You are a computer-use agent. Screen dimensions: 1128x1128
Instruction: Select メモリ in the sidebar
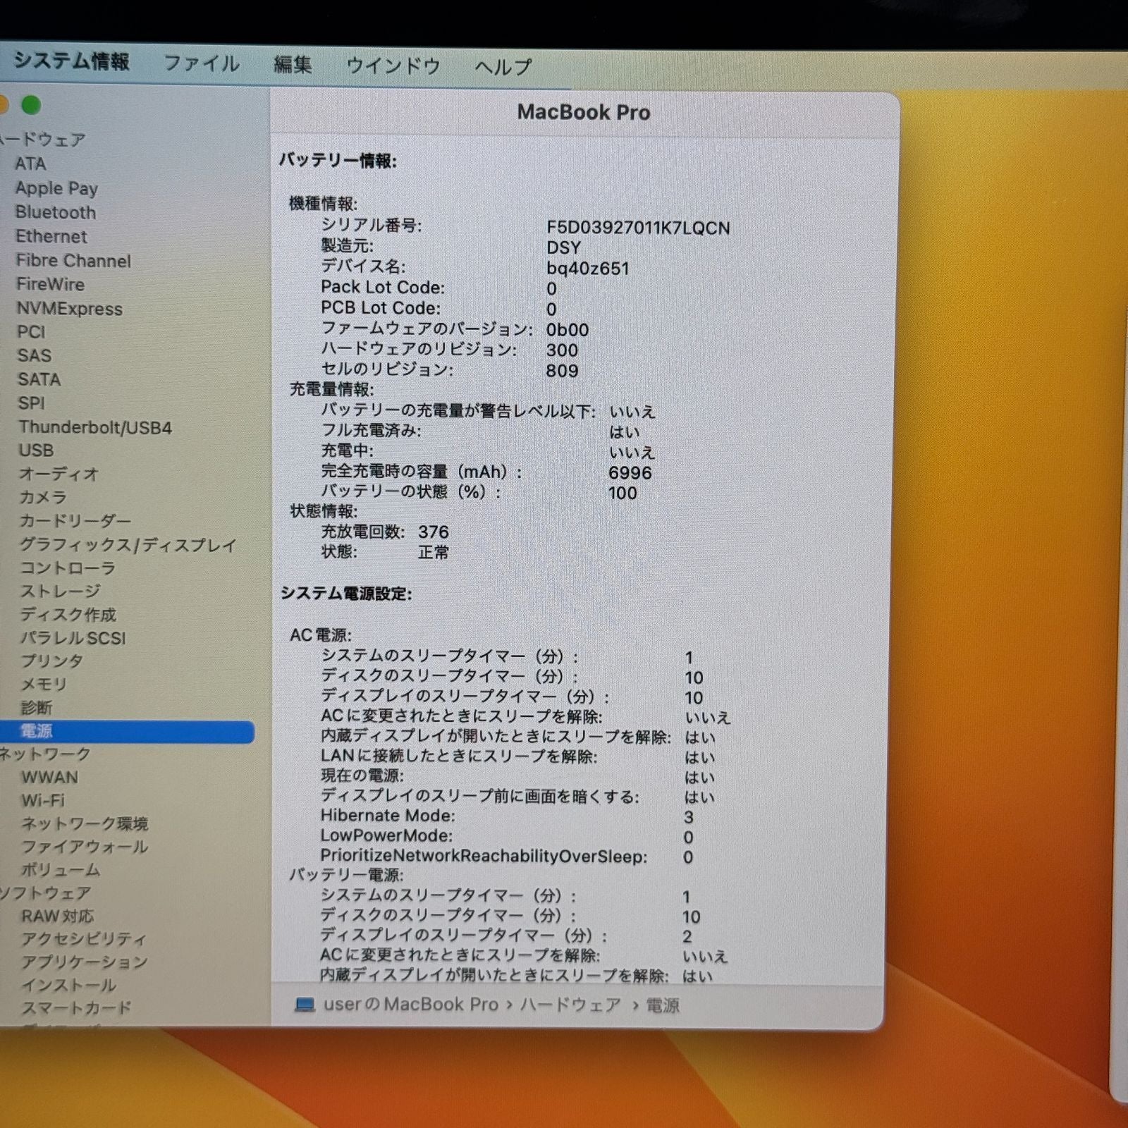click(x=44, y=684)
